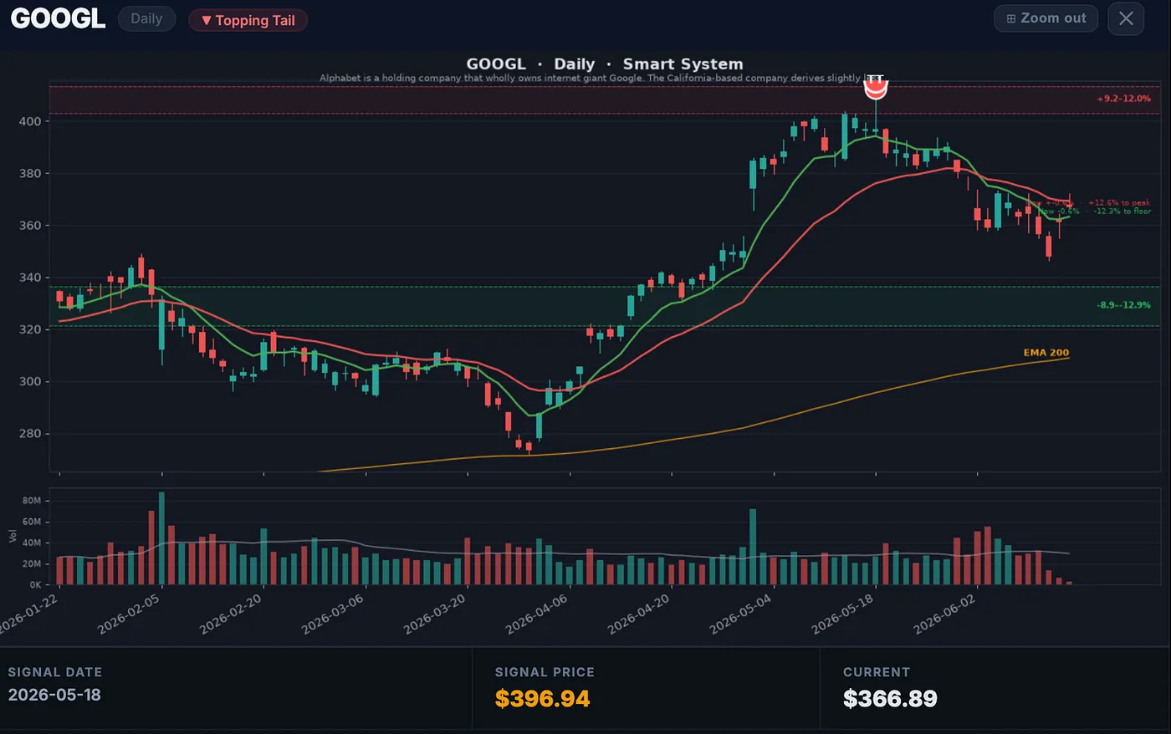Click chart title 'GOOGL · Daily · Smart System'

pyautogui.click(x=605, y=64)
